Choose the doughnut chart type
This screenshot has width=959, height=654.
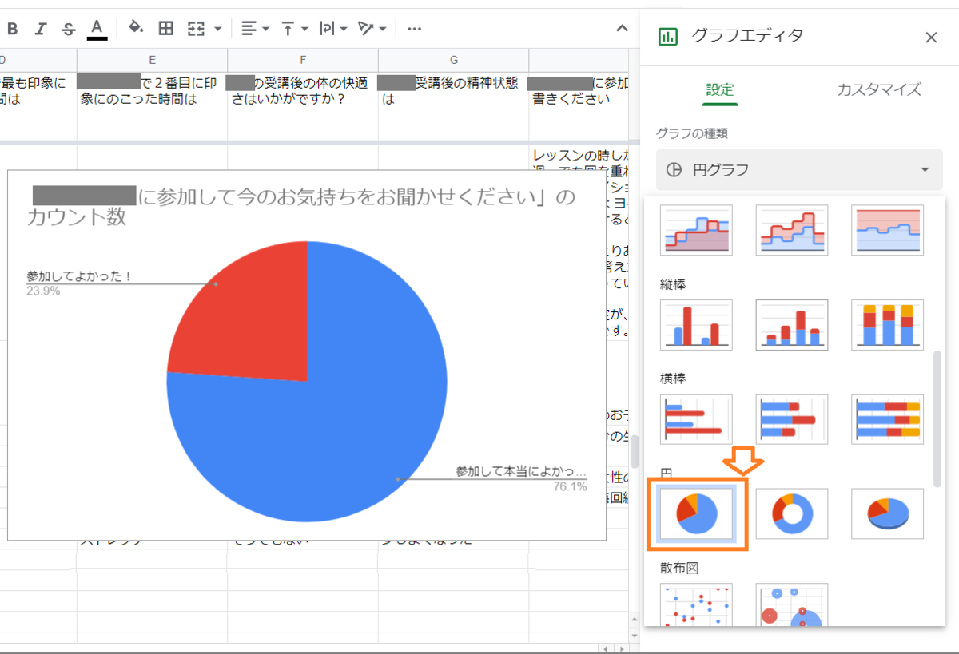[792, 513]
